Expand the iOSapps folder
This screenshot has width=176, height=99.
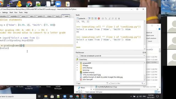click(77, 65)
